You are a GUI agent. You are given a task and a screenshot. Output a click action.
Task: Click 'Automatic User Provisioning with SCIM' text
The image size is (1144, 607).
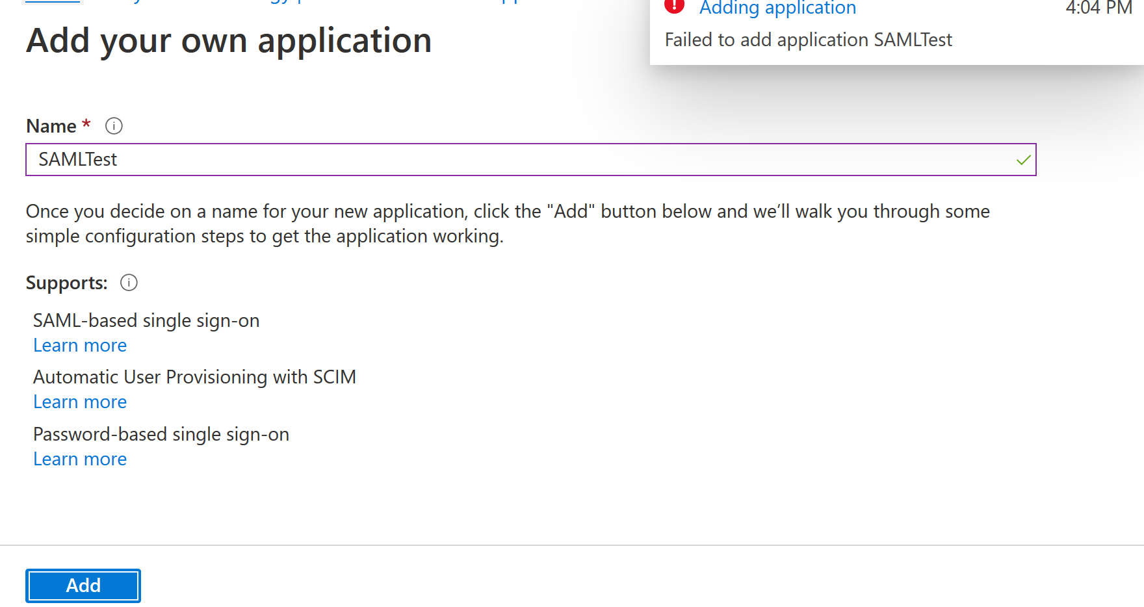pyautogui.click(x=194, y=378)
